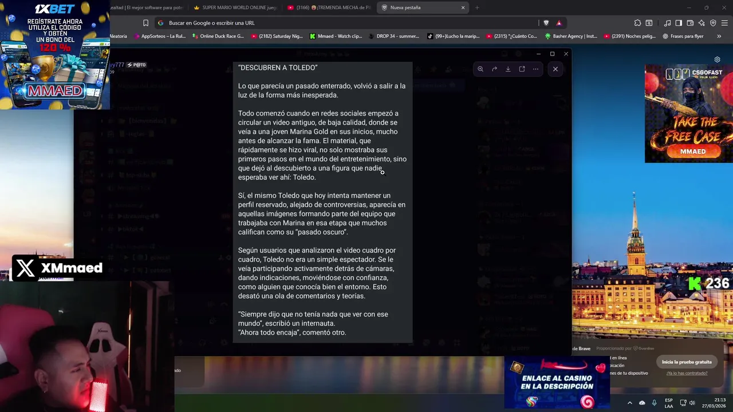Show hidden system tray icons chevron
The image size is (733, 412).
coord(629,403)
